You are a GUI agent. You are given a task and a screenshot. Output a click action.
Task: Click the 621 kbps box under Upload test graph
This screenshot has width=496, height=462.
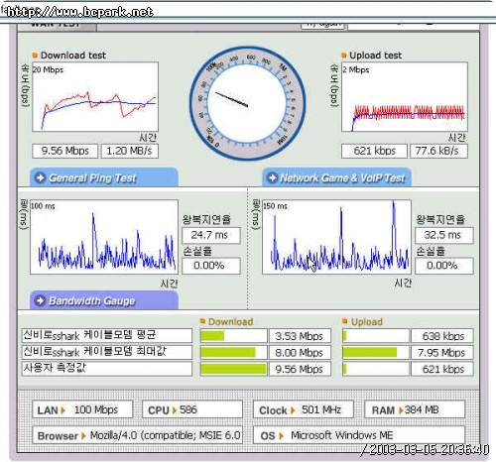[x=374, y=151]
